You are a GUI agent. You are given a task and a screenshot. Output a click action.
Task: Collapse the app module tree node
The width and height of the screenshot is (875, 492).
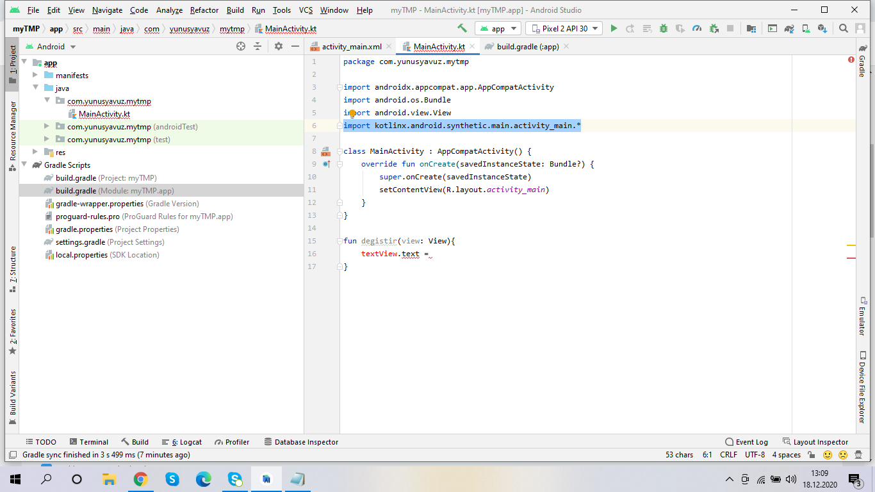coord(25,62)
